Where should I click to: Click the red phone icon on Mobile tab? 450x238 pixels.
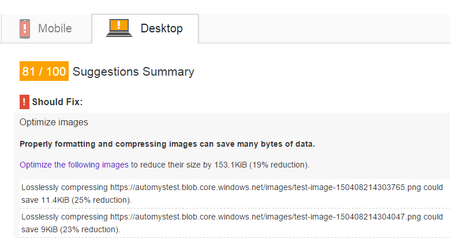[25, 28]
